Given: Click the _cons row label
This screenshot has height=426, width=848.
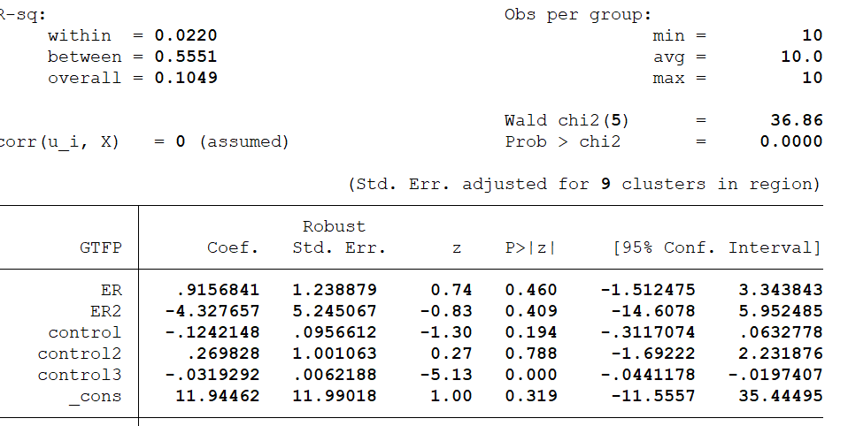Looking at the screenshot, I should (96, 396).
